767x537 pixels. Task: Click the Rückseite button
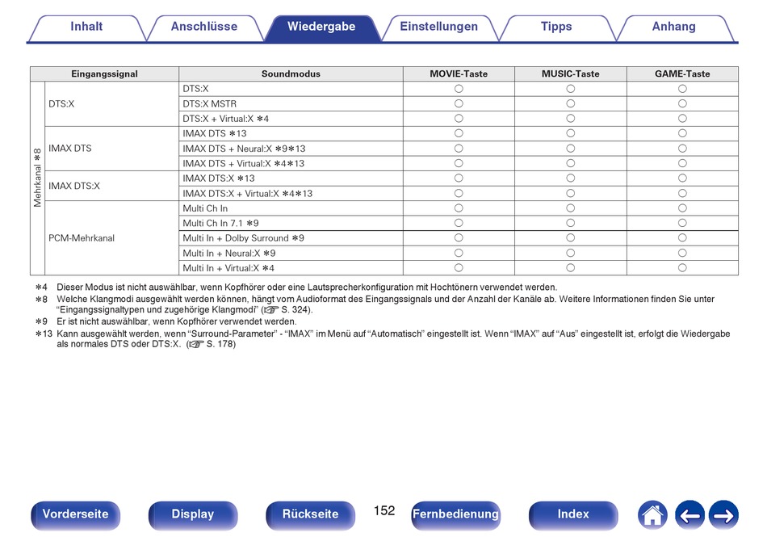click(x=310, y=514)
